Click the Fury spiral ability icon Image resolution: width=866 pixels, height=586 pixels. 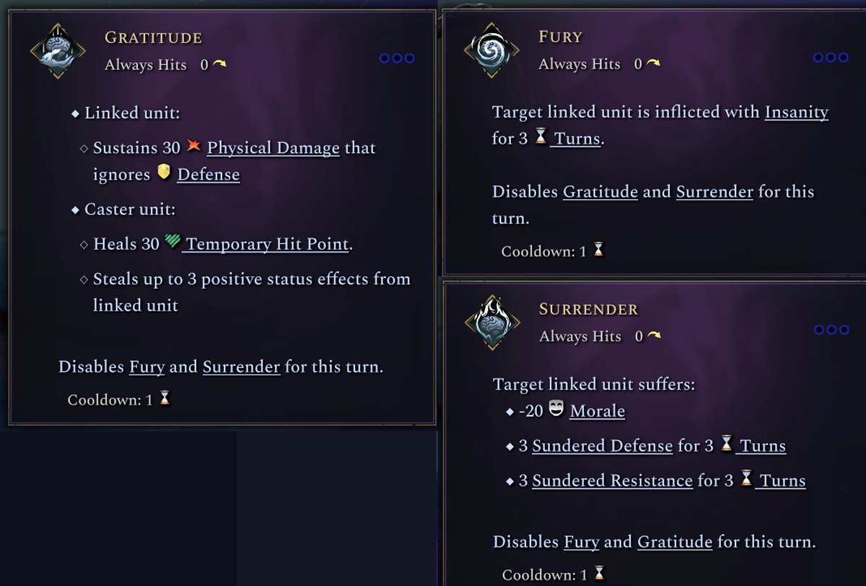pyautogui.click(x=491, y=50)
